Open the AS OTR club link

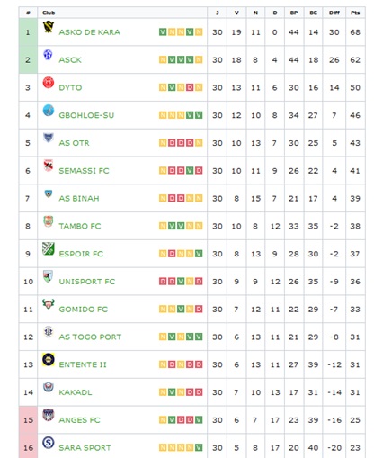pyautogui.click(x=74, y=143)
